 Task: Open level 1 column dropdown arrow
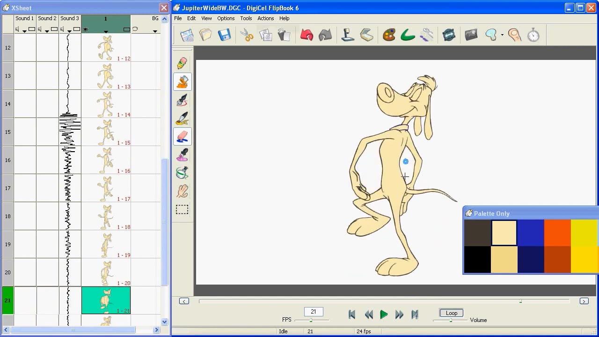106,31
